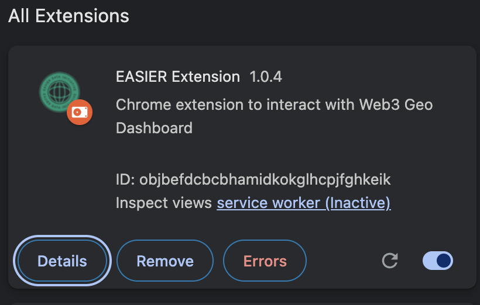Click the 'Inspect views' label
This screenshot has width=480, height=305.
point(164,203)
